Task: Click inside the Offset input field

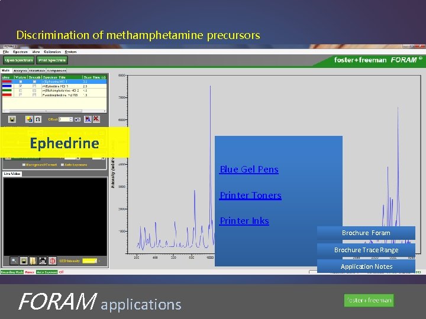Action: pos(64,119)
